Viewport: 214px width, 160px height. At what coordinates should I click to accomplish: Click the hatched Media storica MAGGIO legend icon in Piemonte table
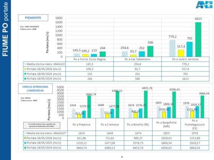pyautogui.click(x=25, y=64)
